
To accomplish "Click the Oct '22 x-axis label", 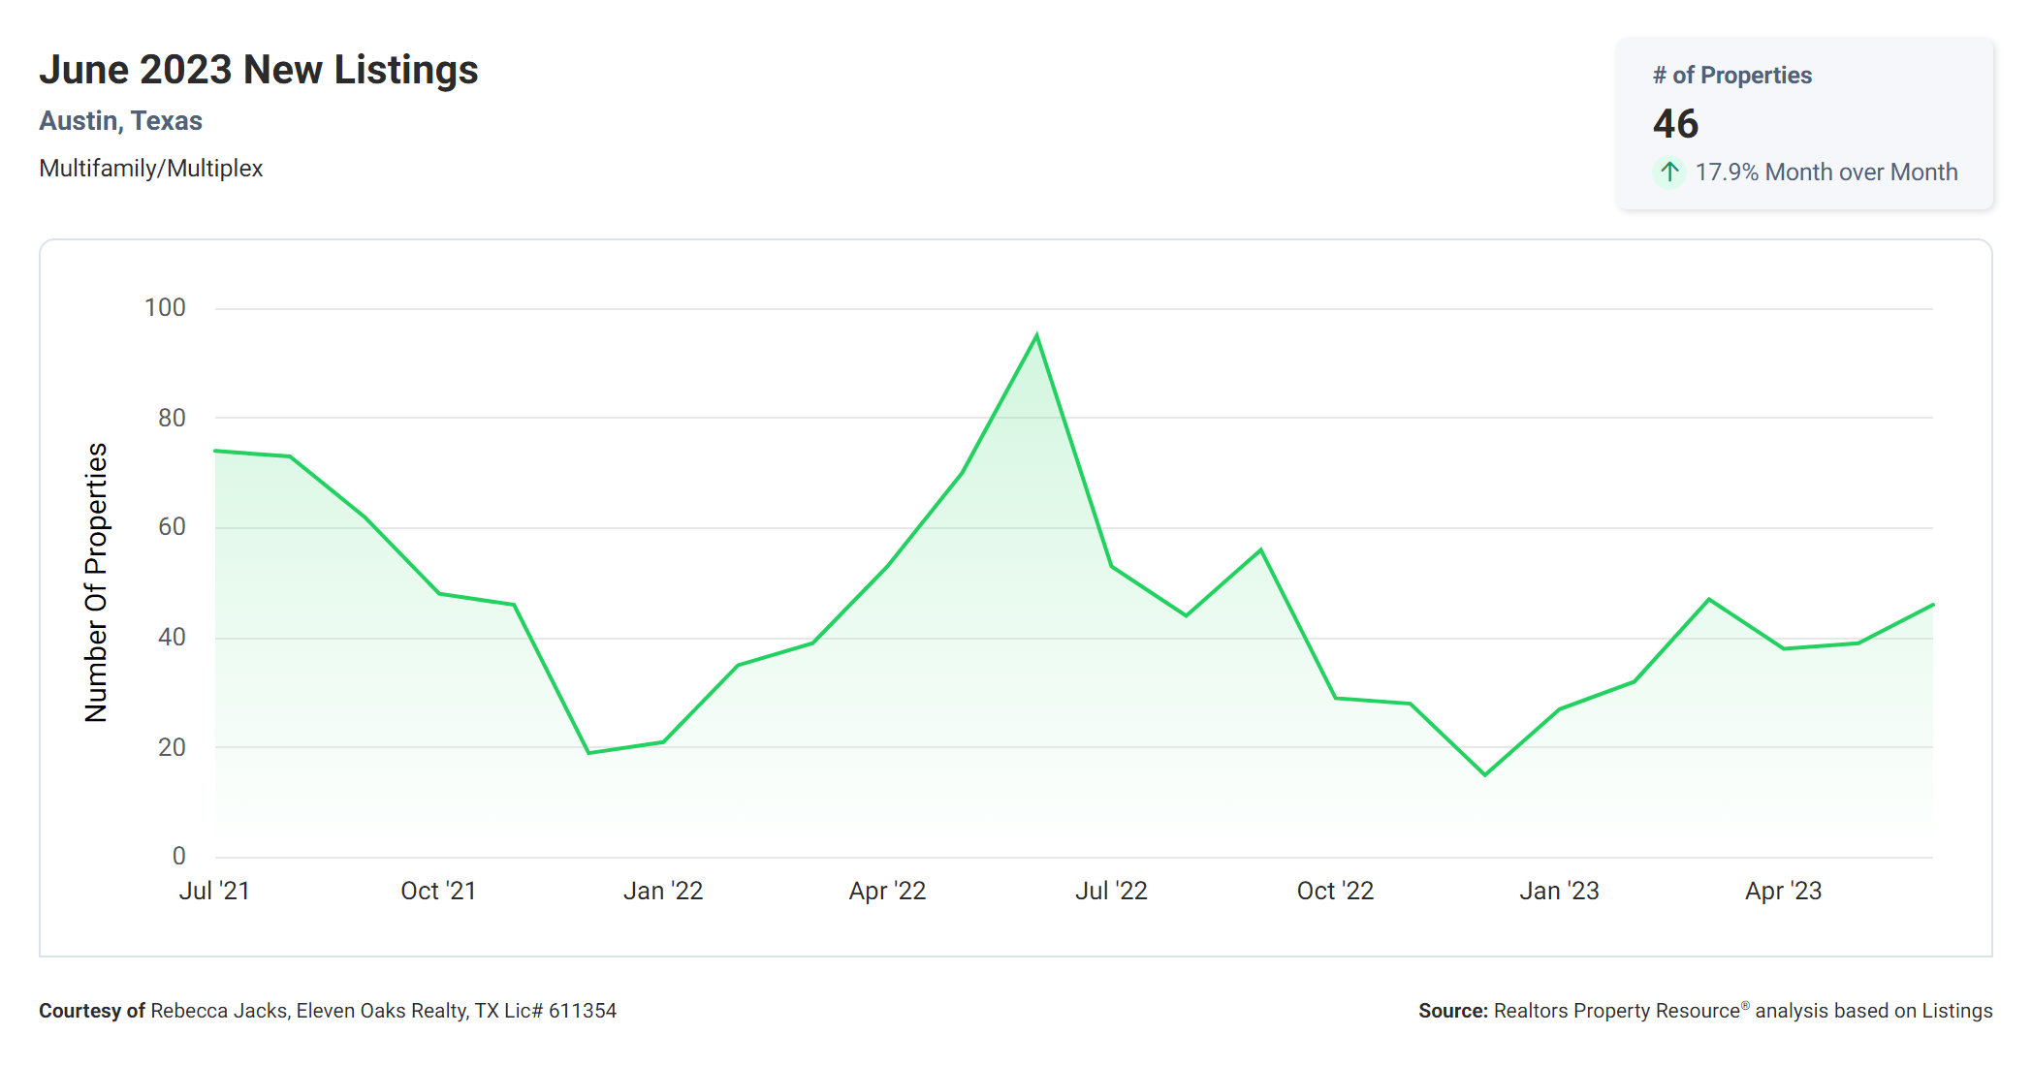I will pos(1335,891).
